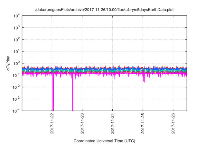Click the date label 2017-11-25
Viewport: 206px width, 144px height.
tap(143, 123)
